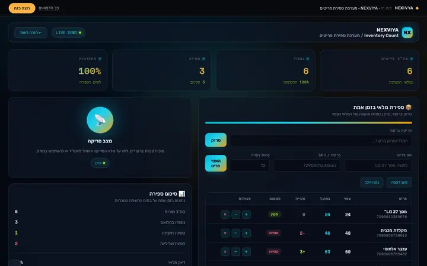Click the 100% progress value

(x=90, y=71)
